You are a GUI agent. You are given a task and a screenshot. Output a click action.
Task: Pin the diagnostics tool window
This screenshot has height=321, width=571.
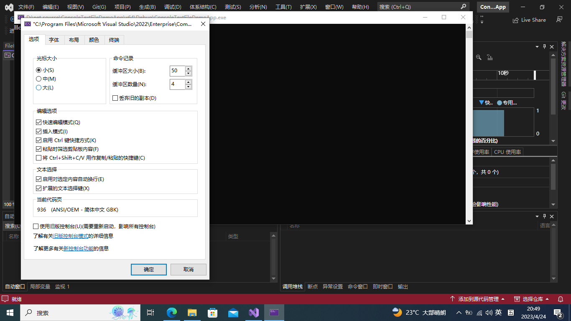pos(544,47)
